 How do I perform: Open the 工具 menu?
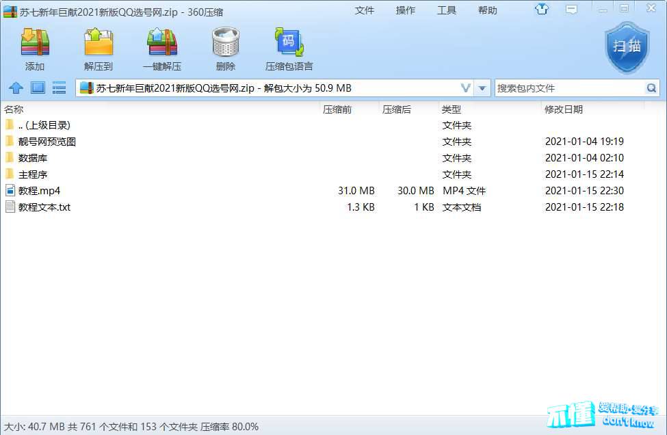(447, 10)
